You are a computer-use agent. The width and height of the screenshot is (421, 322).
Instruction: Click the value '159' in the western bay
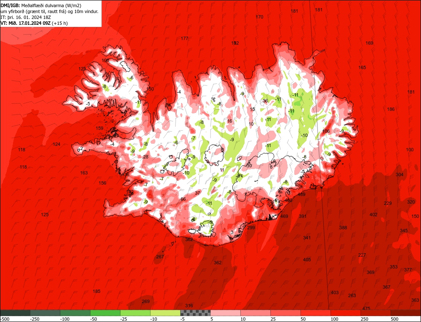point(100,128)
